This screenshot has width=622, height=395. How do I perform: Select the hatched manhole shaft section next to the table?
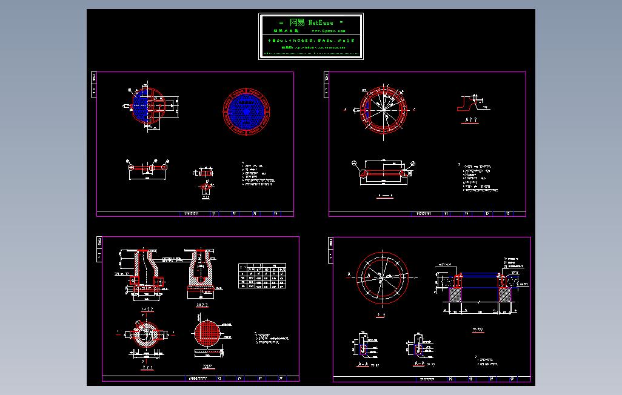202,274
